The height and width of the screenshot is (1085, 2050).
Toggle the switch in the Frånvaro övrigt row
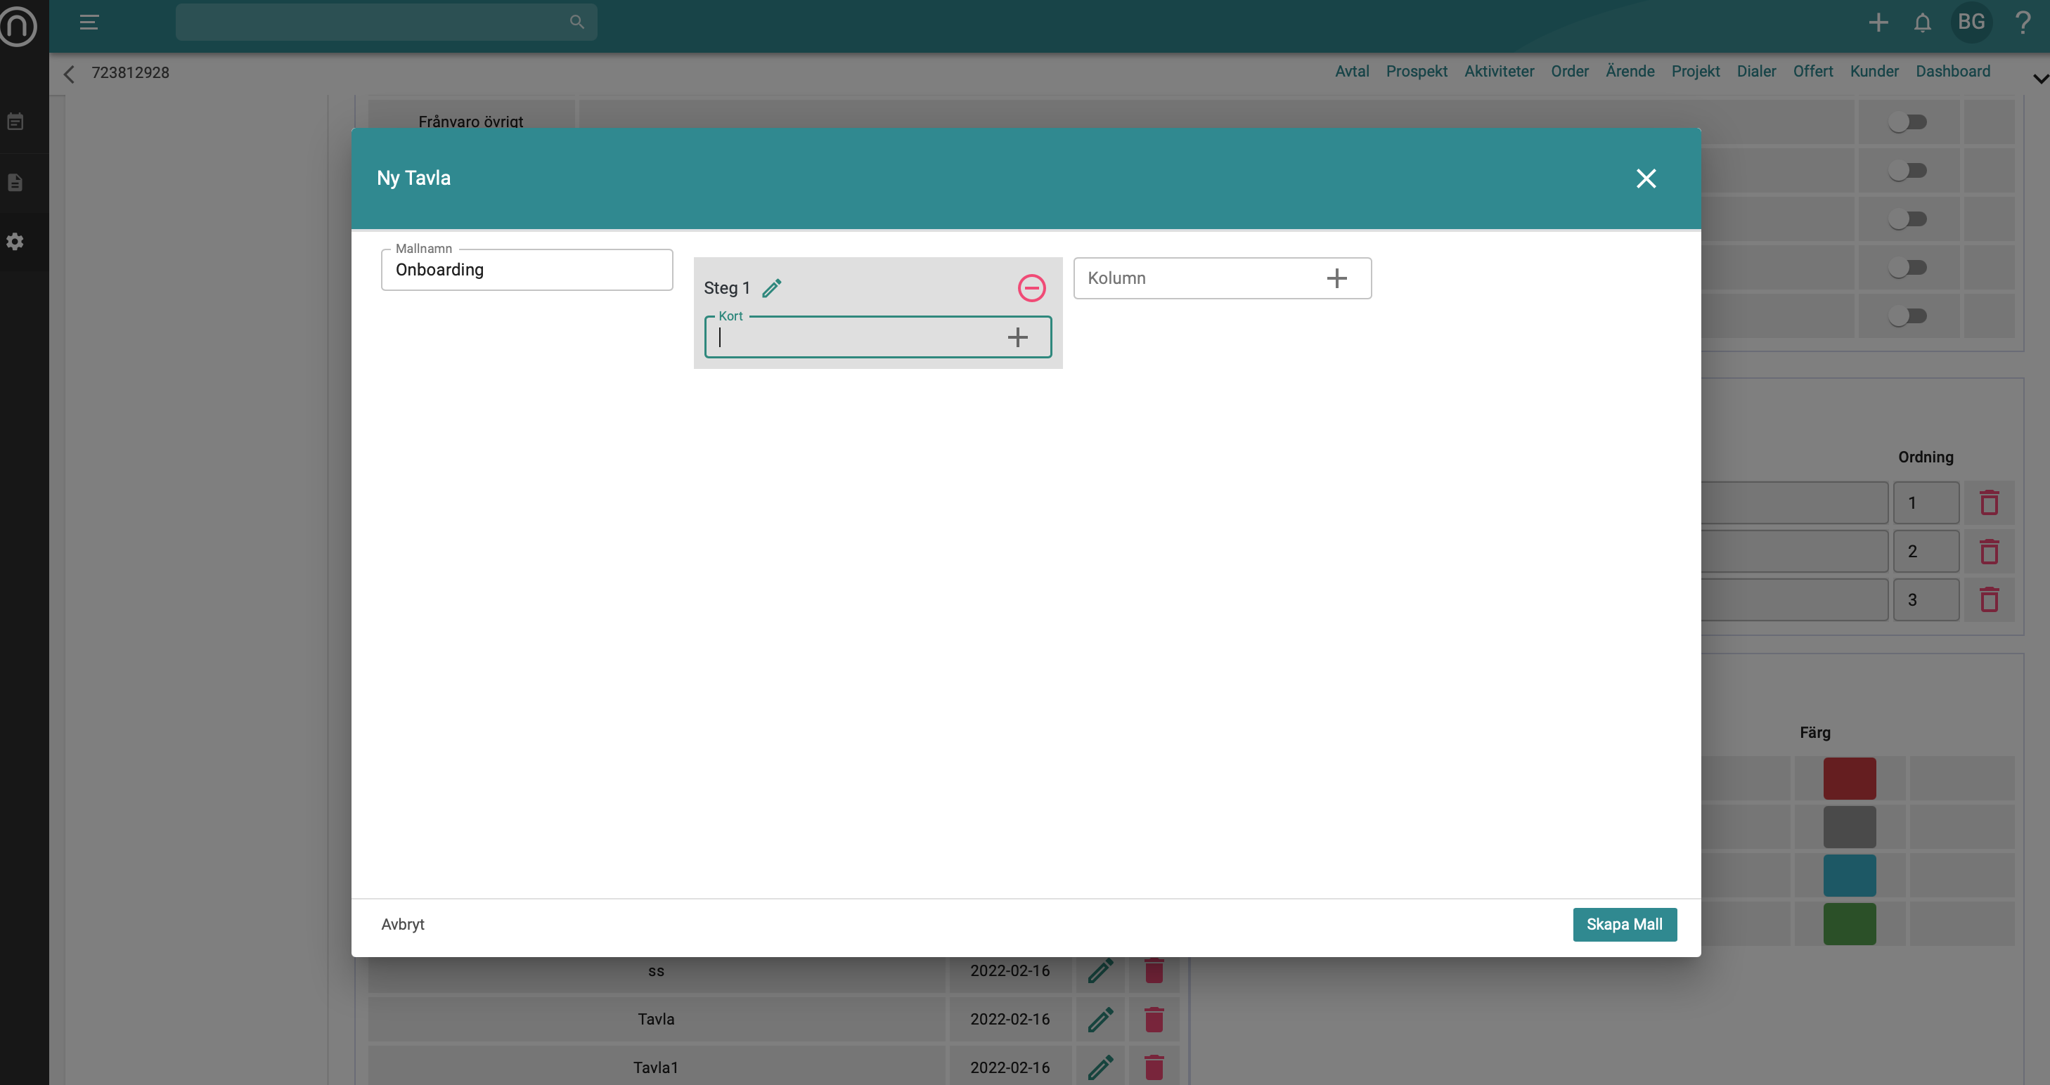pyautogui.click(x=1907, y=122)
